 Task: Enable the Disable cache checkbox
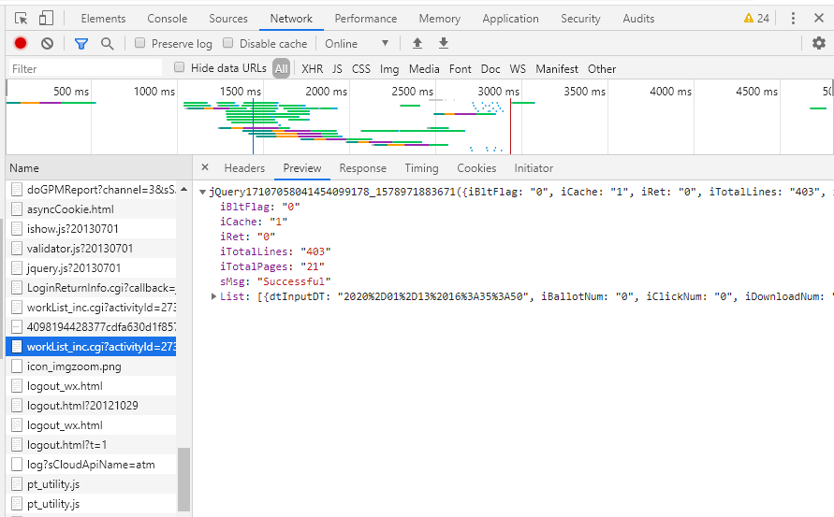228,43
